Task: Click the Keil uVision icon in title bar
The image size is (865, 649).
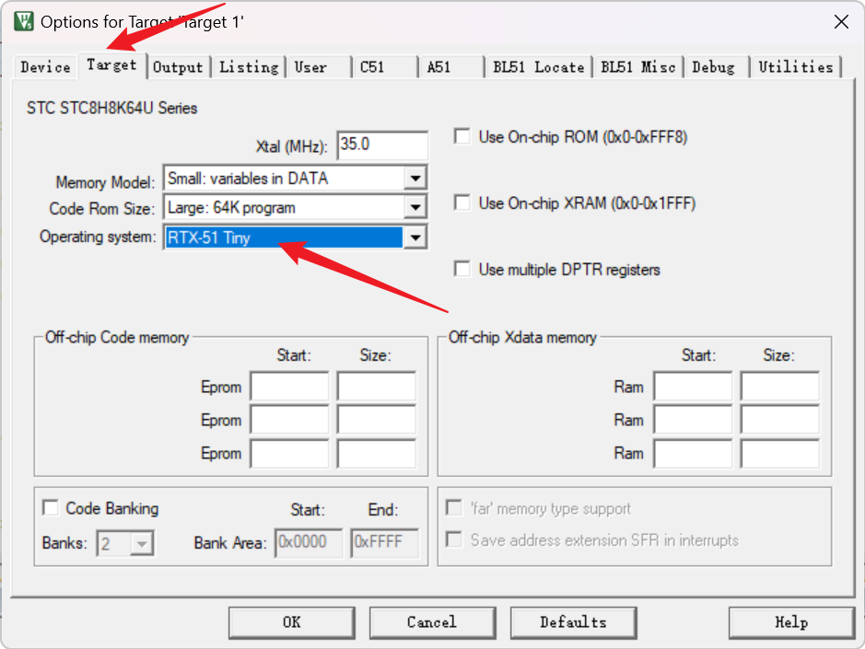Action: tap(24, 21)
